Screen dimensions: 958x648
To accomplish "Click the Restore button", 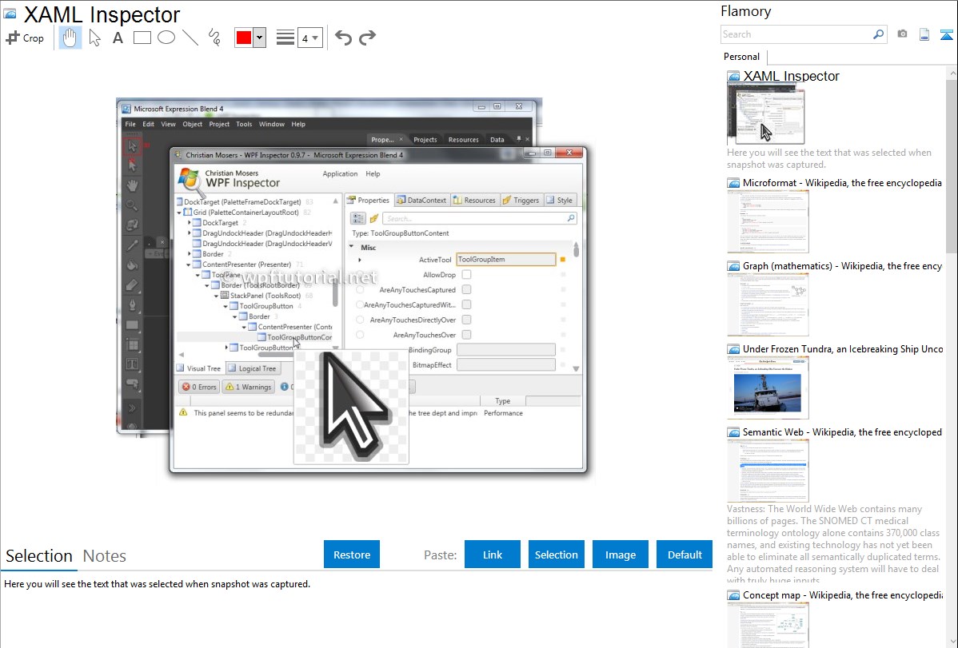I will 352,555.
